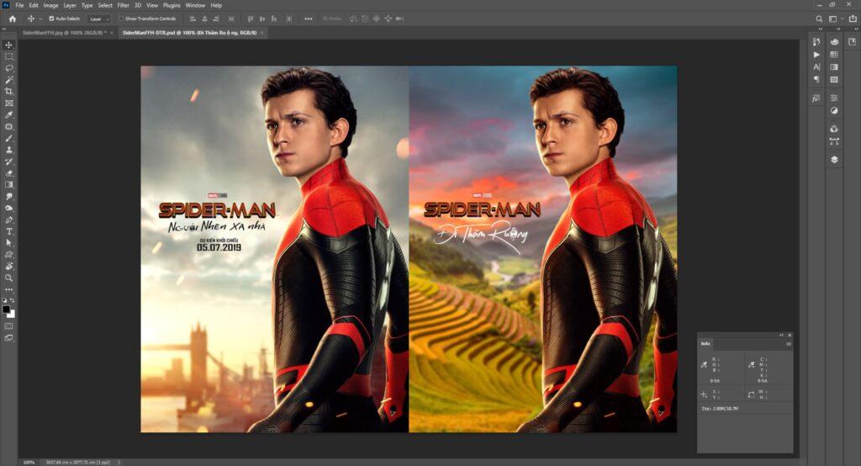Click the foreground color swatch
Screen dimensions: 861x466
(x=8, y=309)
